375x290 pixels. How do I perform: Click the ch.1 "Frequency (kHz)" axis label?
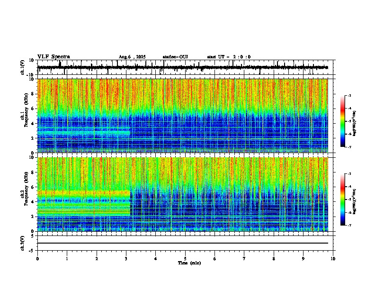[x=26, y=110]
